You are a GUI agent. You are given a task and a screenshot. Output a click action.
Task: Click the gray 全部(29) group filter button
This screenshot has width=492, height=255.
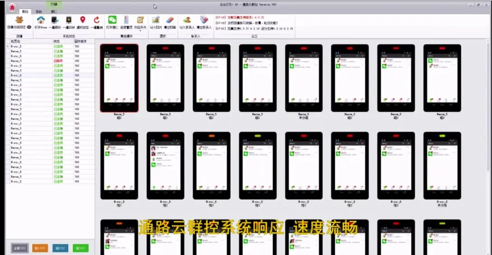pos(20,248)
